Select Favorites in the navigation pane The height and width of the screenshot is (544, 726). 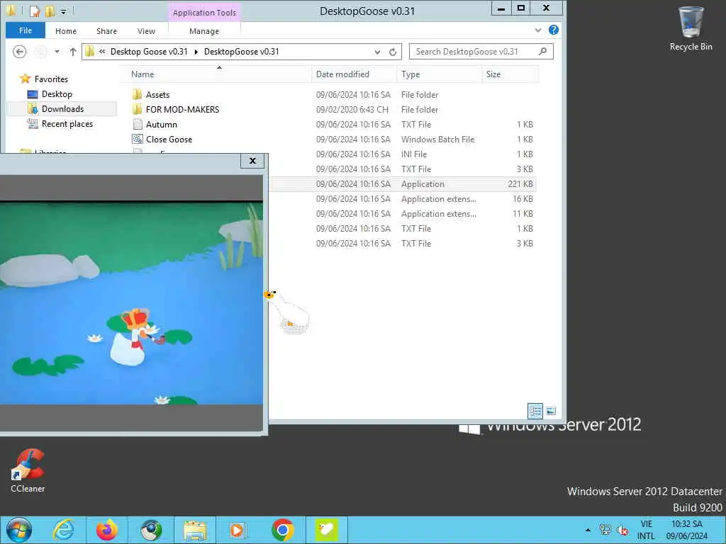(51, 79)
